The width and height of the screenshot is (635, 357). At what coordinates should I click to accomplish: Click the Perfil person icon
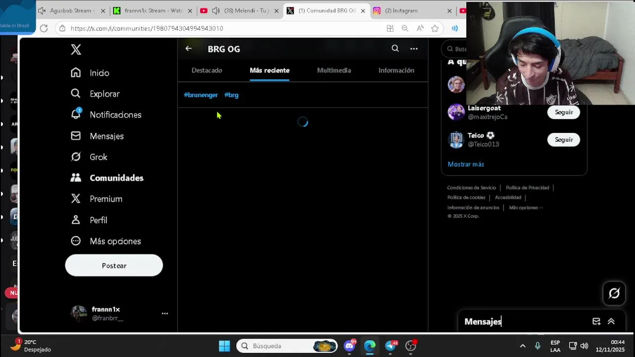click(76, 220)
